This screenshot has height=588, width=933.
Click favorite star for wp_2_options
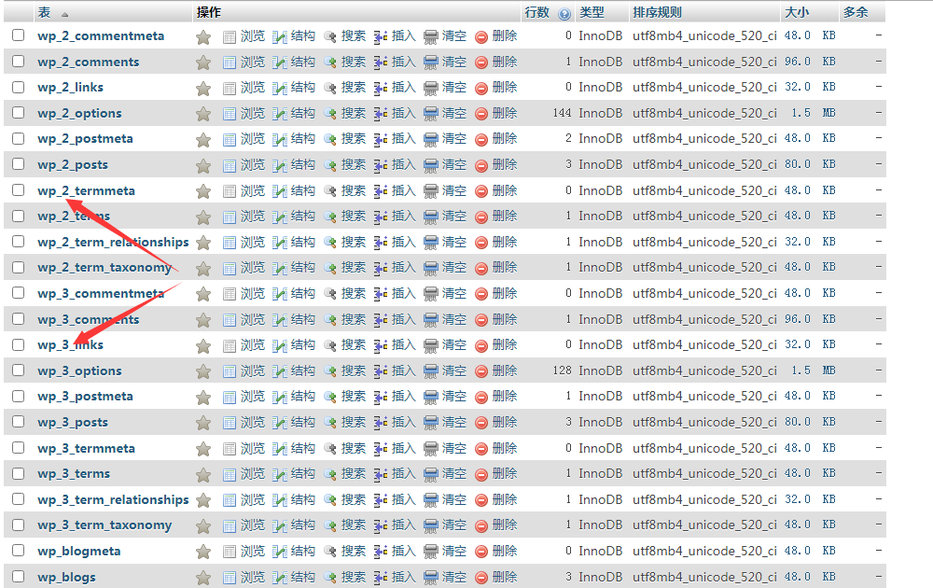203,114
